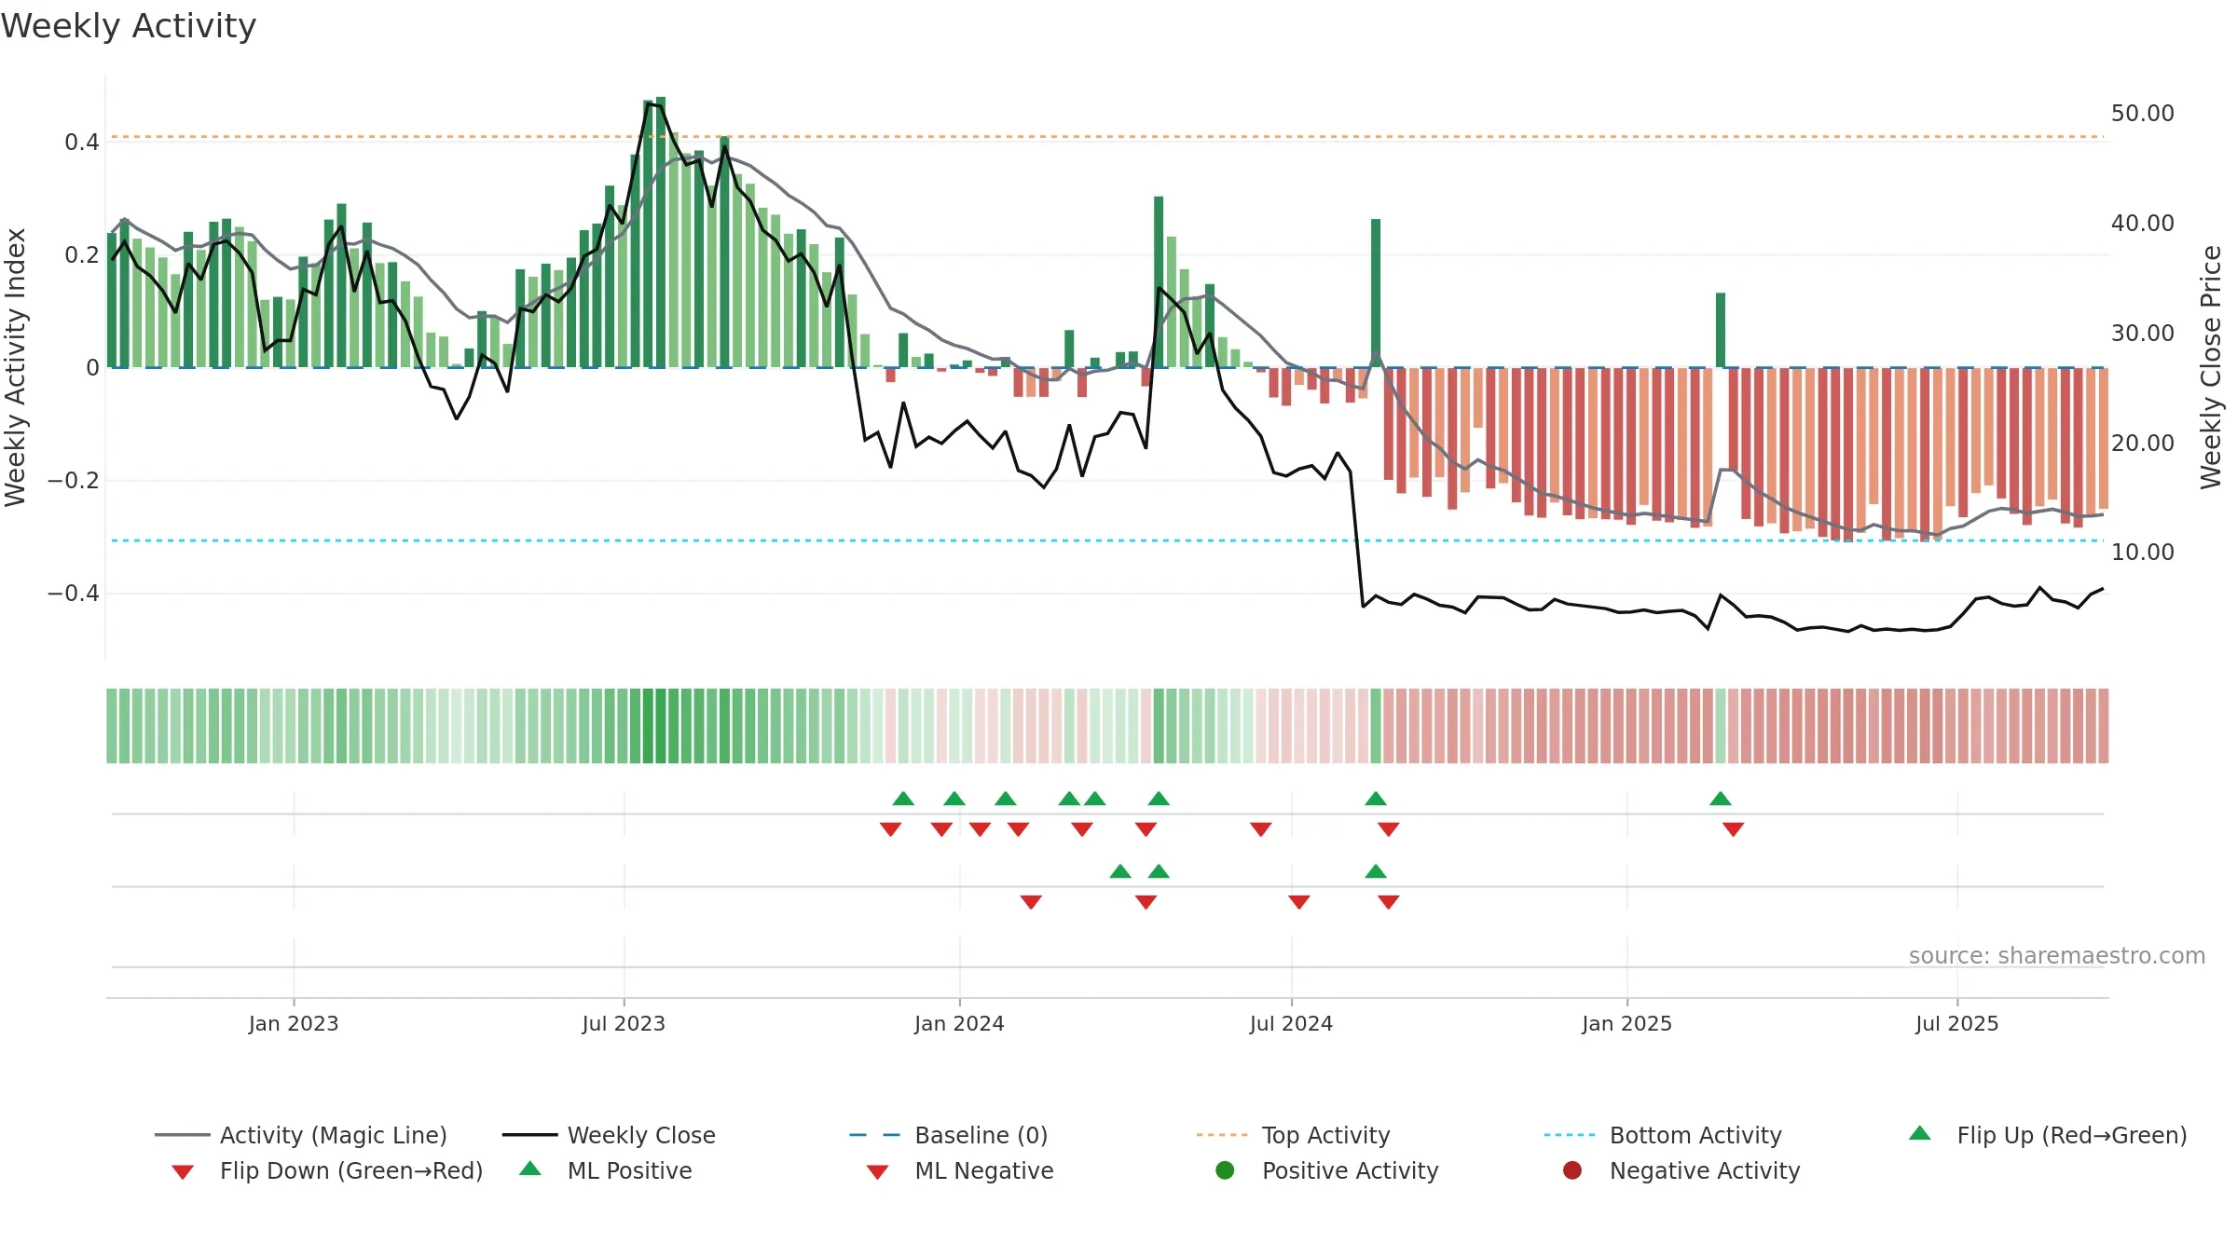This screenshot has height=1258, width=2237.
Task: Click the Jan 2023 axis label
Action: pos(294,1023)
